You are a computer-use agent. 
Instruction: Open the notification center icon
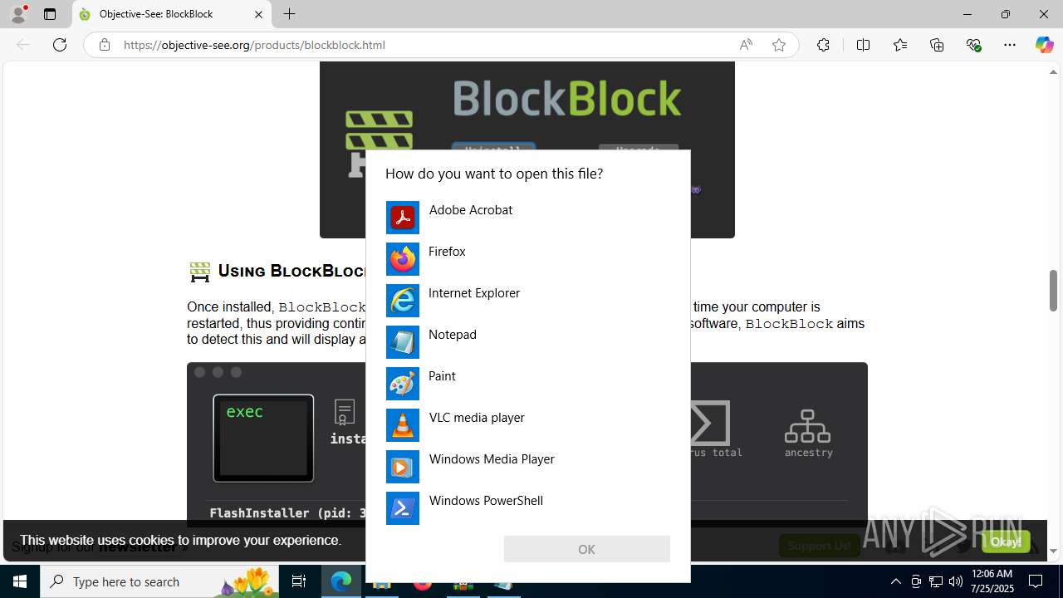coord(1036,581)
